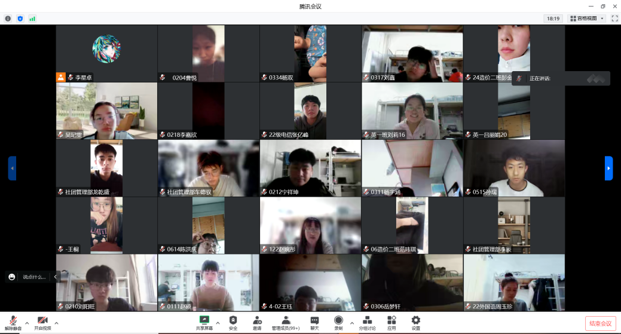
Task: Start recording with 录制 button
Action: click(x=338, y=323)
